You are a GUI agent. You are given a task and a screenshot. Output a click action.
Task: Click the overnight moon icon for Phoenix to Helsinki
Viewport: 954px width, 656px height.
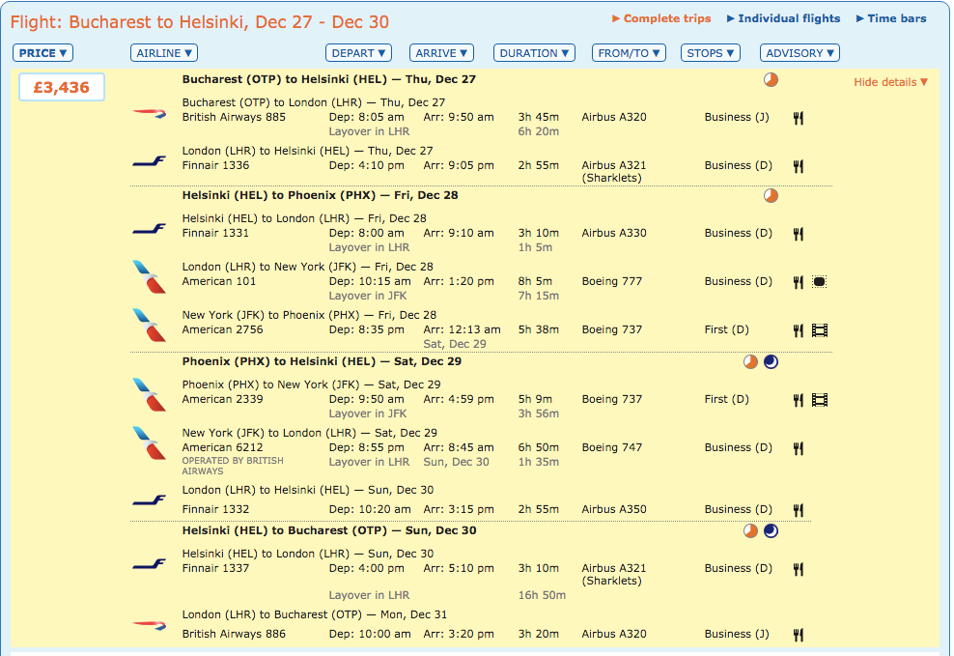tap(771, 362)
